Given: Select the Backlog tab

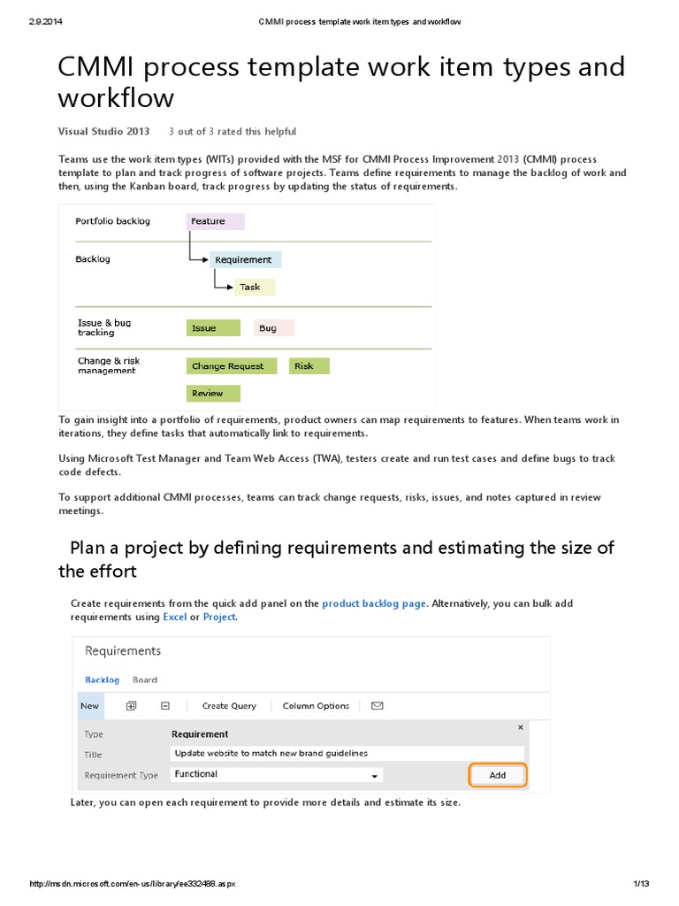Looking at the screenshot, I should (102, 679).
